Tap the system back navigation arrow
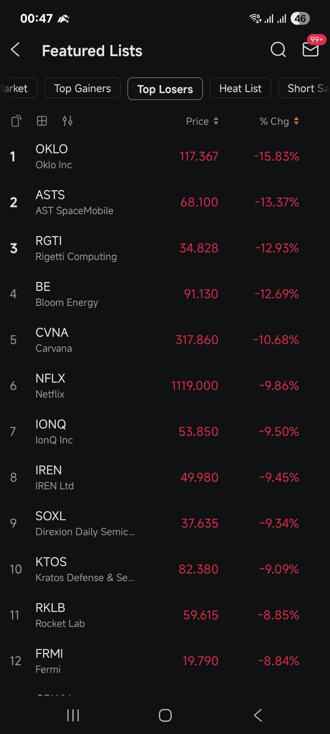The width and height of the screenshot is (330, 734). (258, 715)
